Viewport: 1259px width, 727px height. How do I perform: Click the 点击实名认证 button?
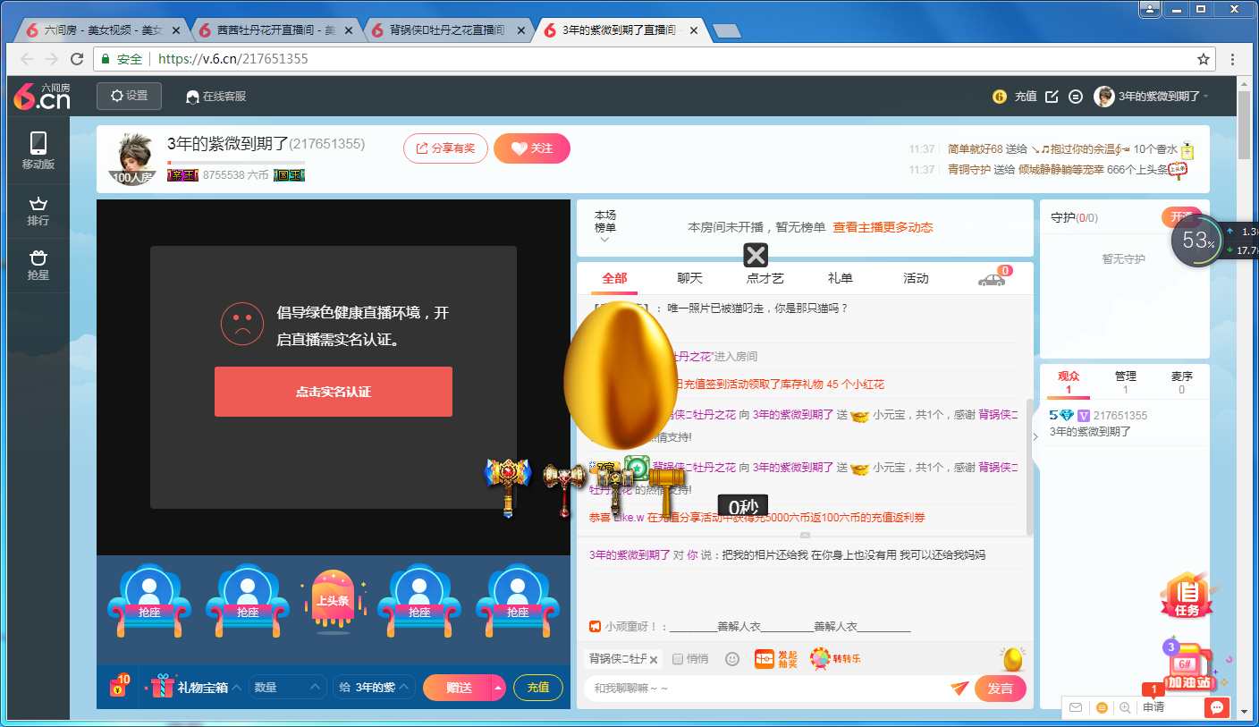click(334, 392)
